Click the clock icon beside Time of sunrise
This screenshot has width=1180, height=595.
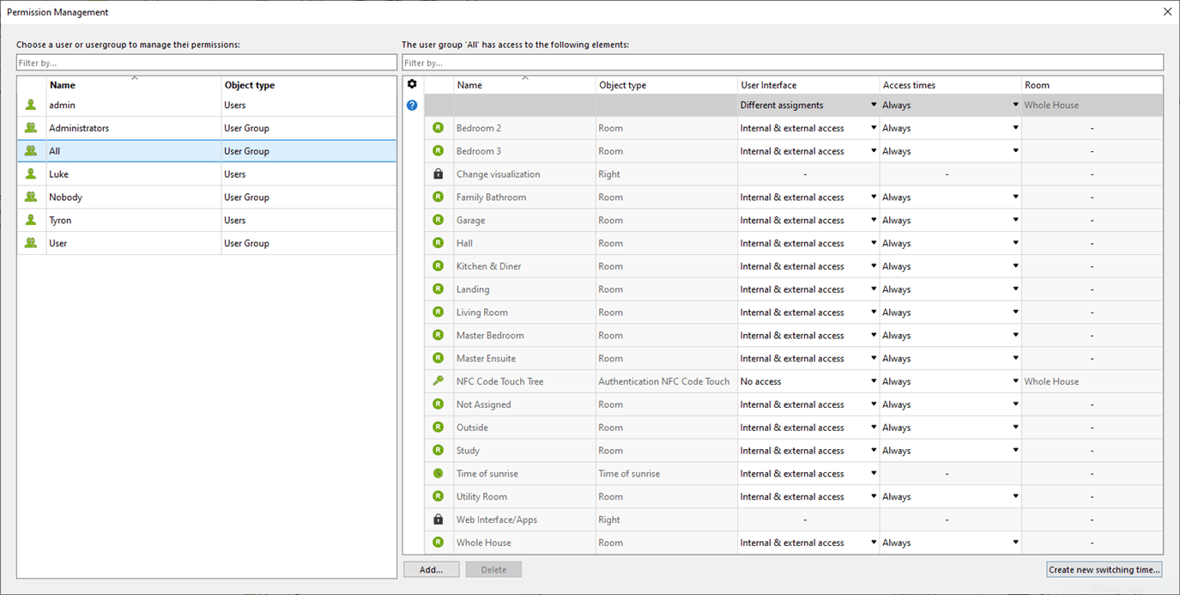click(x=439, y=474)
